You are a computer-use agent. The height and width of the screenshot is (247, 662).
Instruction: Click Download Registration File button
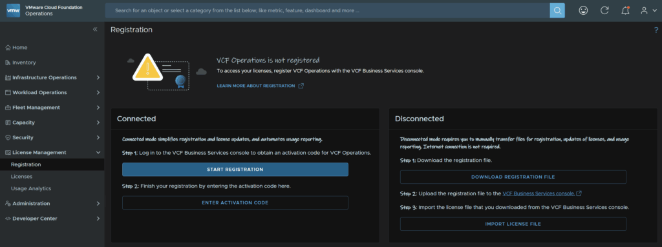click(513, 177)
